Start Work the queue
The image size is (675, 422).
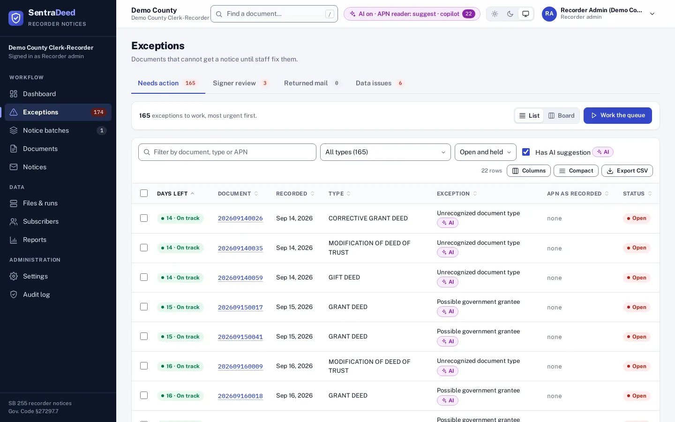click(x=617, y=115)
